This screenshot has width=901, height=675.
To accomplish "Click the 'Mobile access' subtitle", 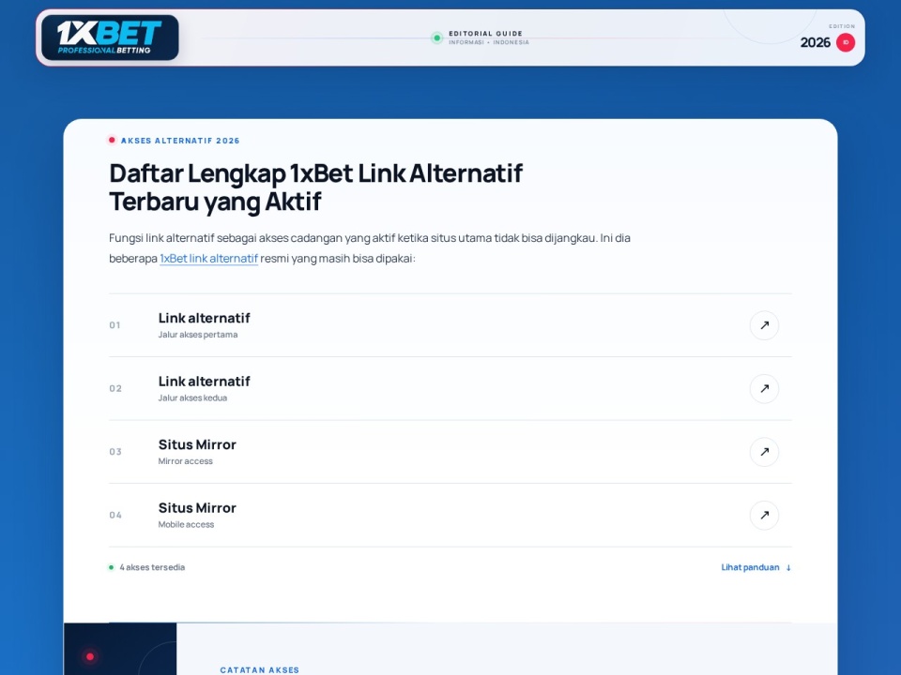I will point(186,525).
